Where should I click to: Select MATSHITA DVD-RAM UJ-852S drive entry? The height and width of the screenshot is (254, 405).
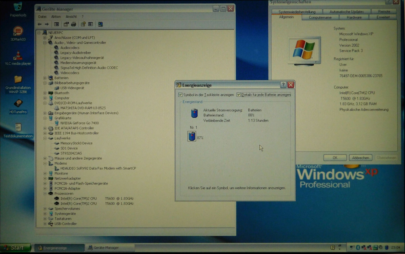pos(83,108)
